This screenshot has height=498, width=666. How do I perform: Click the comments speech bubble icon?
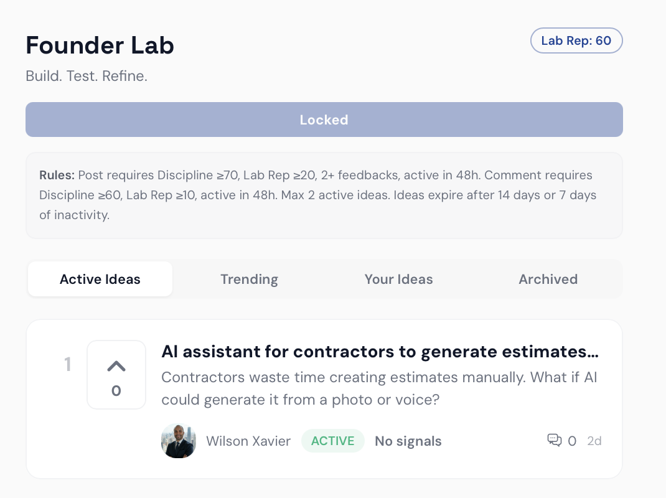(554, 441)
